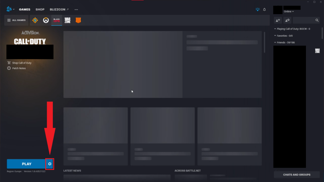This screenshot has height=182, width=324.
Task: Click the blue PLAY button
Action: point(26,164)
